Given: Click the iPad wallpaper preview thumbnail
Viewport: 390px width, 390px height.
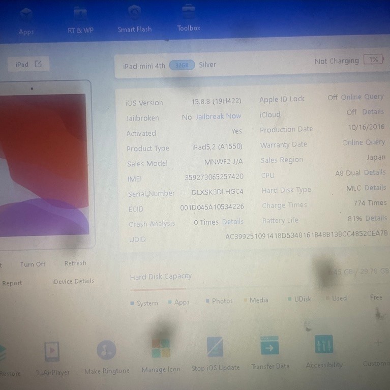Looking at the screenshot, I should pyautogui.click(x=44, y=164).
